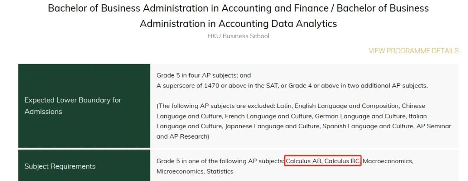Click the excluded AP subjects paragraph
The image size is (468, 181).
[x=304, y=121]
